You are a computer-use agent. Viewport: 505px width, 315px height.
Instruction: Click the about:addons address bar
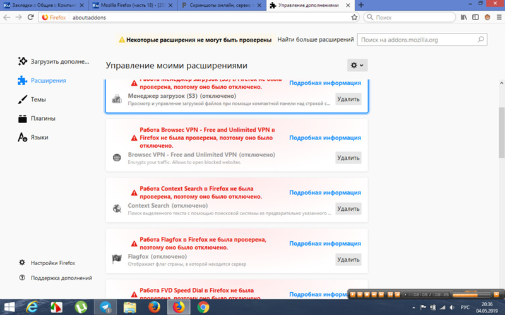click(x=189, y=18)
